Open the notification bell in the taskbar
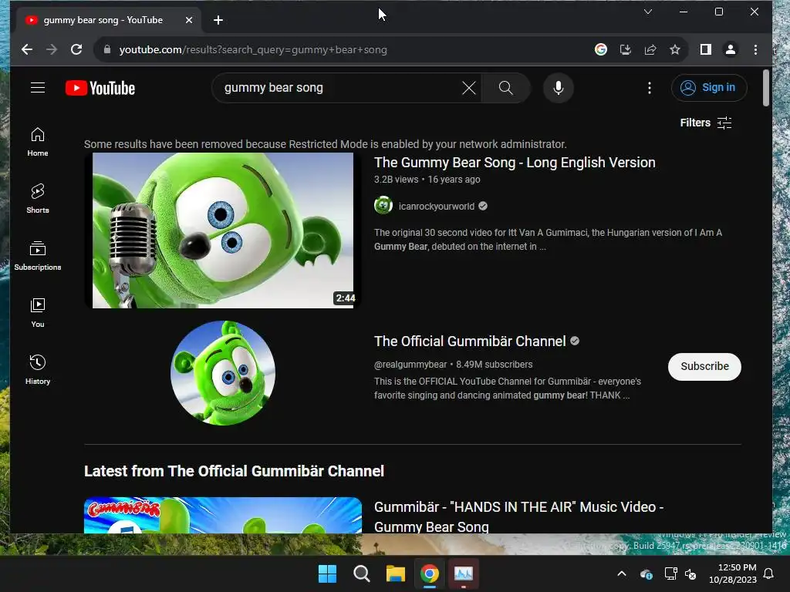Viewport: 790px width, 592px height. coord(769,573)
